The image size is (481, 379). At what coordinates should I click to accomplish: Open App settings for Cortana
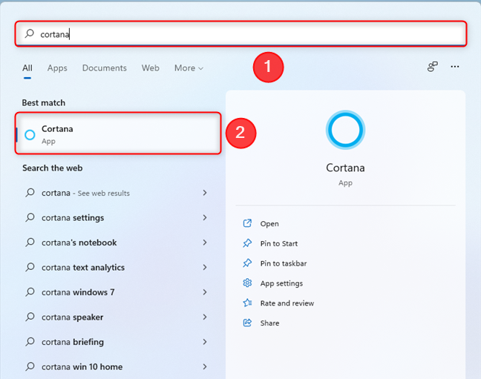point(281,283)
